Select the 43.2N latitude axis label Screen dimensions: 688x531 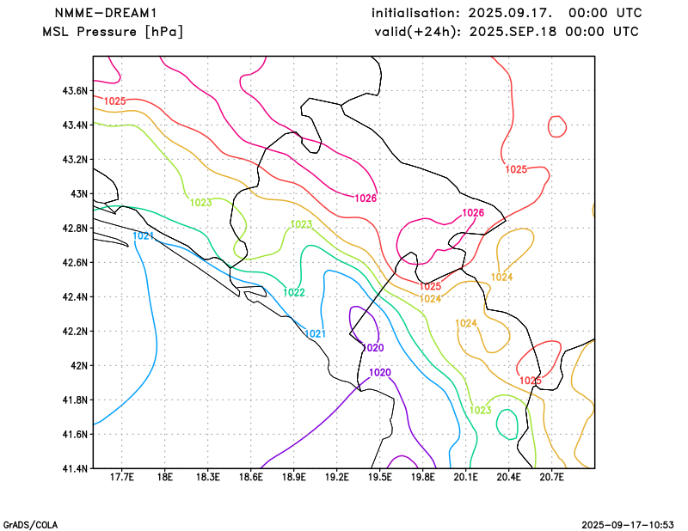pyautogui.click(x=75, y=159)
